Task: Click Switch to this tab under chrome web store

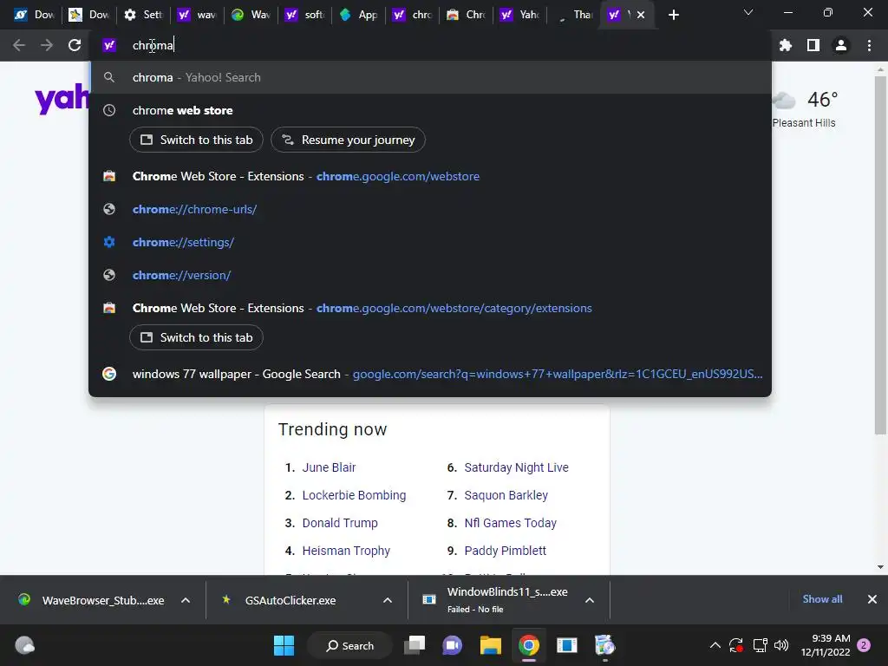Action: click(196, 140)
